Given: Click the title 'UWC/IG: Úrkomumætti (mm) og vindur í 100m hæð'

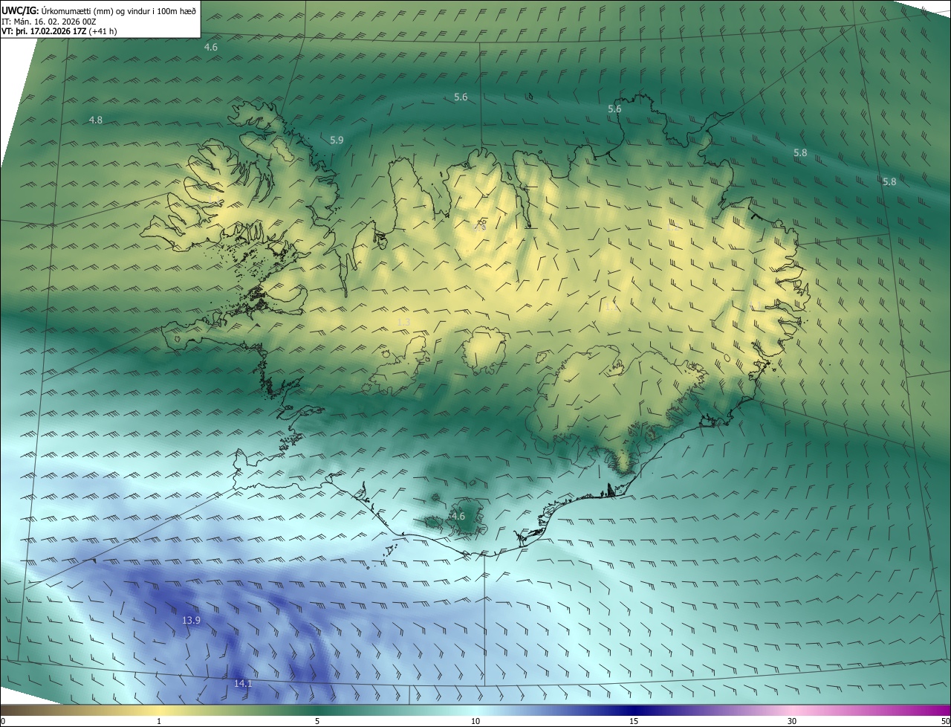Looking at the screenshot, I should (99, 10).
